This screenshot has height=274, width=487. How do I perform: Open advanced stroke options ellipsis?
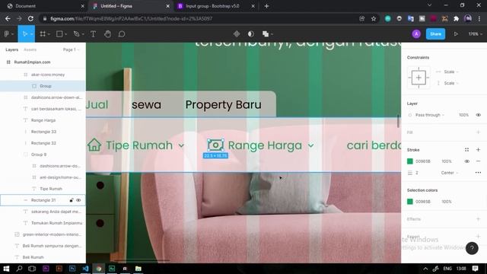(478, 173)
